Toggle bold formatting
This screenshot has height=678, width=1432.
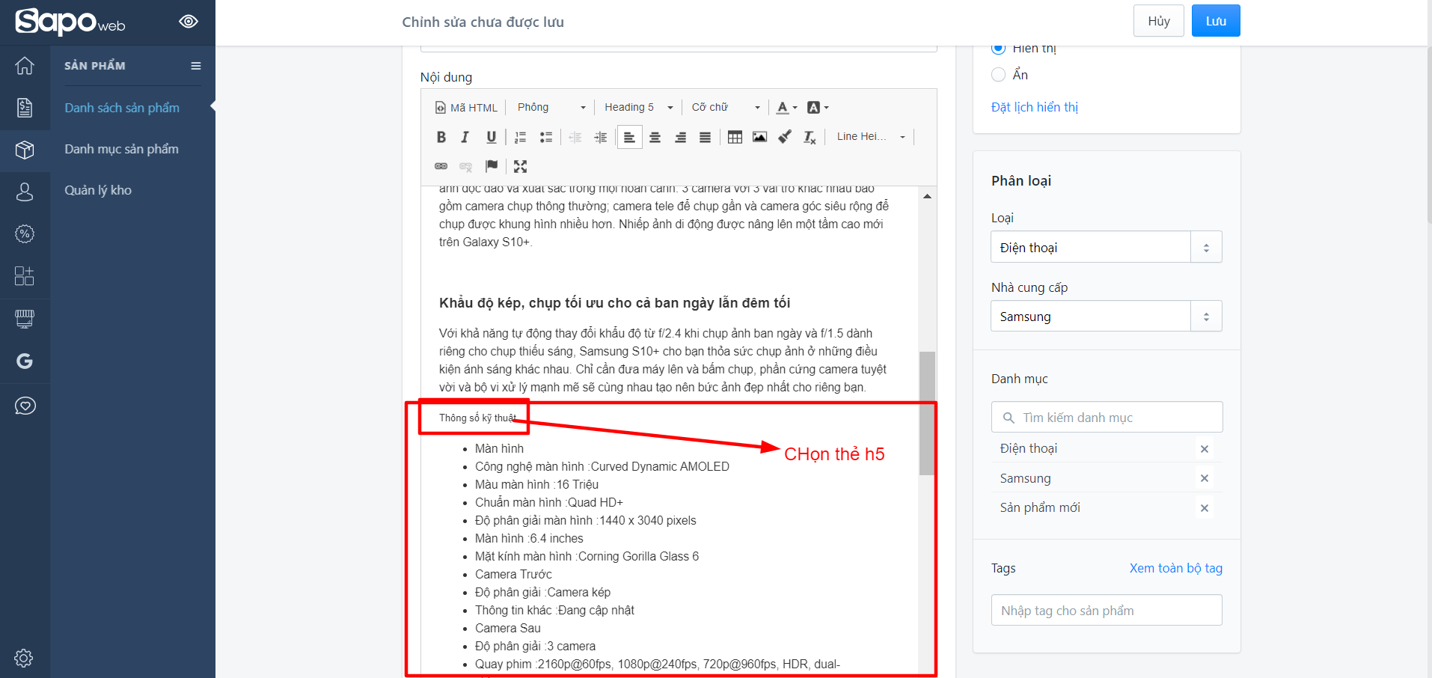441,137
